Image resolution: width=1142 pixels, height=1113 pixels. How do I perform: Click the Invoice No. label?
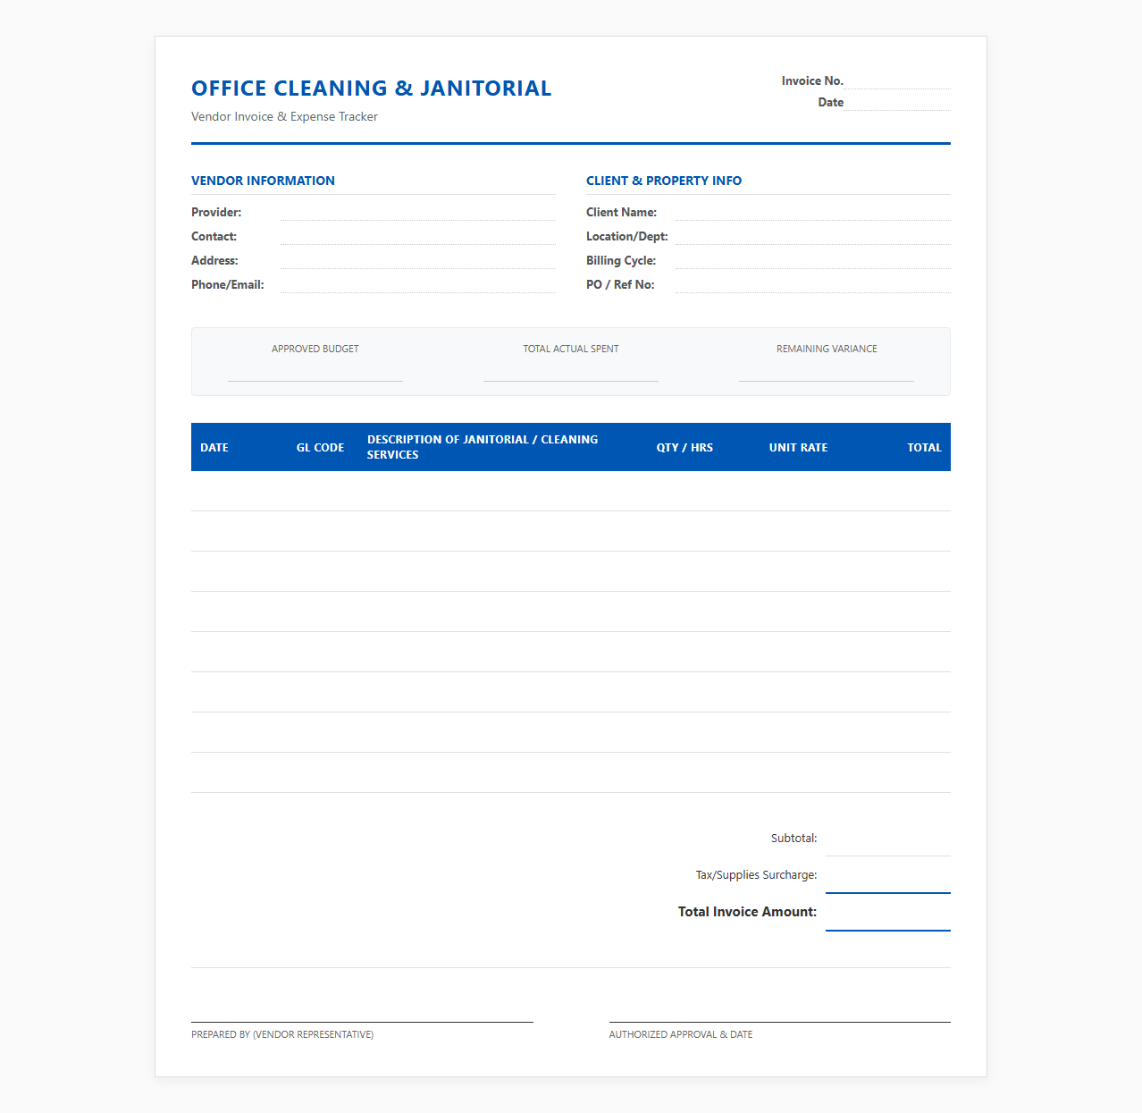(812, 80)
